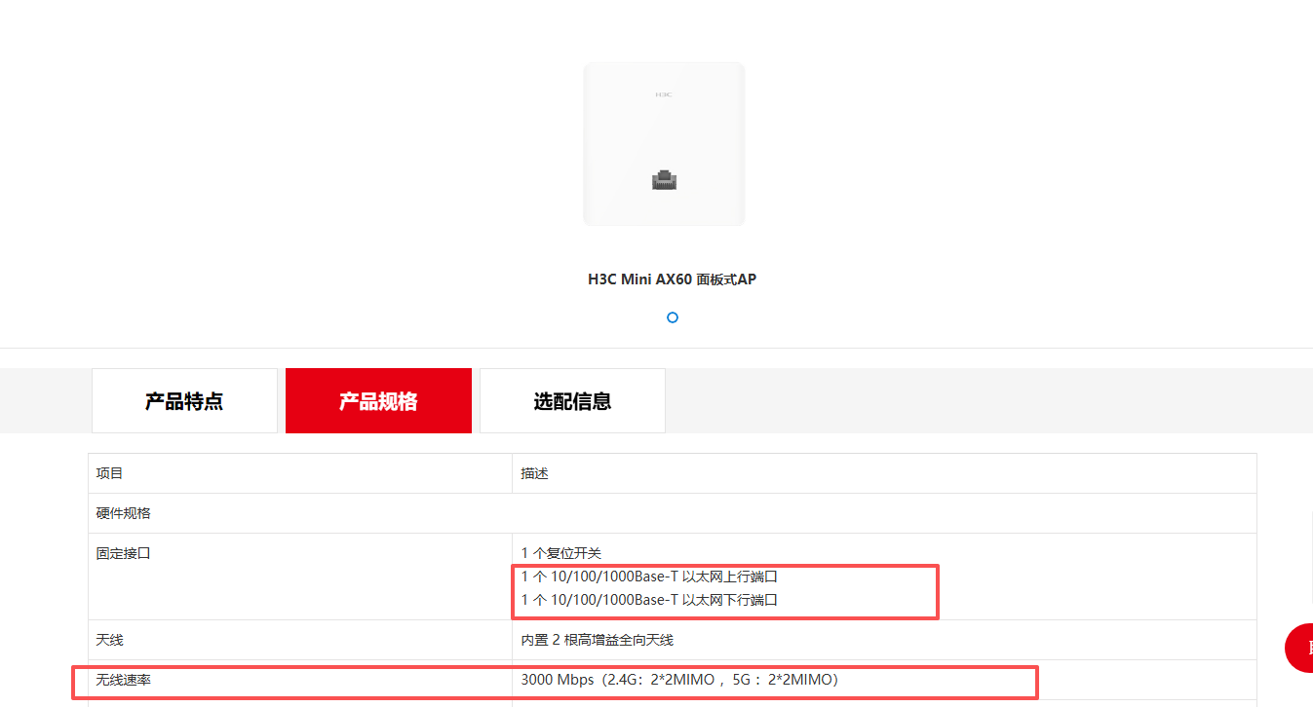This screenshot has height=707, width=1313.
Task: Click the 天线 row label
Action: click(x=109, y=640)
